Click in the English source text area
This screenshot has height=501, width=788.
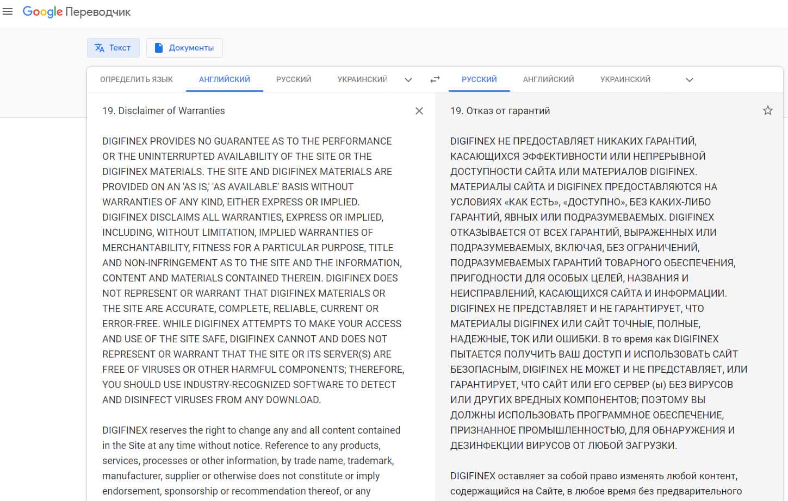point(253,300)
